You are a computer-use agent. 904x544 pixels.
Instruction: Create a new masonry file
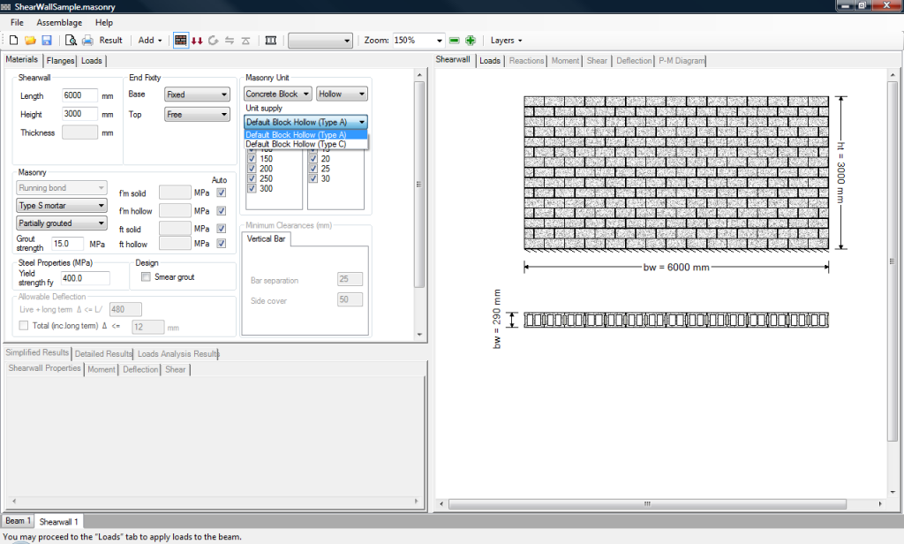(x=13, y=40)
